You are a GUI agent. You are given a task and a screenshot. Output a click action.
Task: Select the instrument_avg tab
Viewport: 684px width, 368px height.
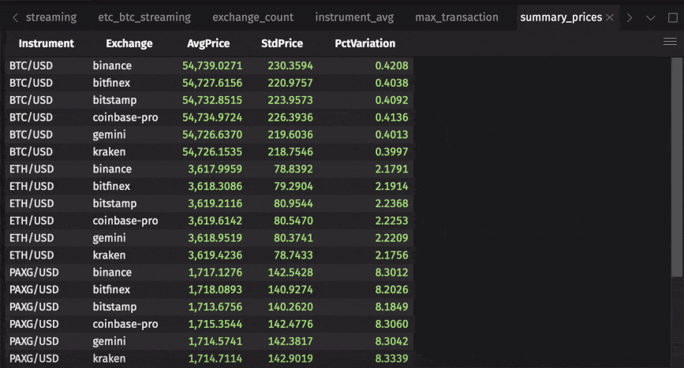tap(354, 17)
